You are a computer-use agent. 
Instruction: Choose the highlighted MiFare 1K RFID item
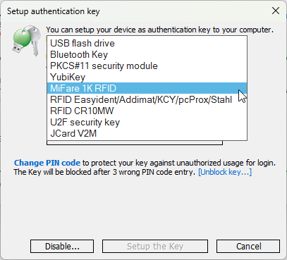[147, 88]
